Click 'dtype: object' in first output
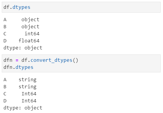The width and height of the screenshot is (163, 113). point(23,48)
